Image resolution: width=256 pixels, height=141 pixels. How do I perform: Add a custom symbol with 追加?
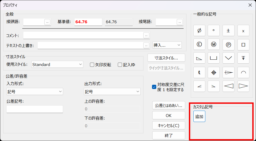[x=199, y=116]
